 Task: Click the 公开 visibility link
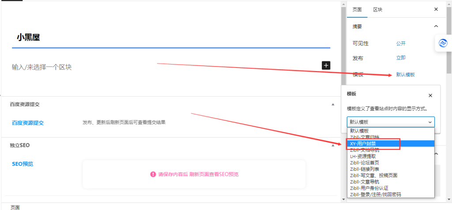coord(401,44)
